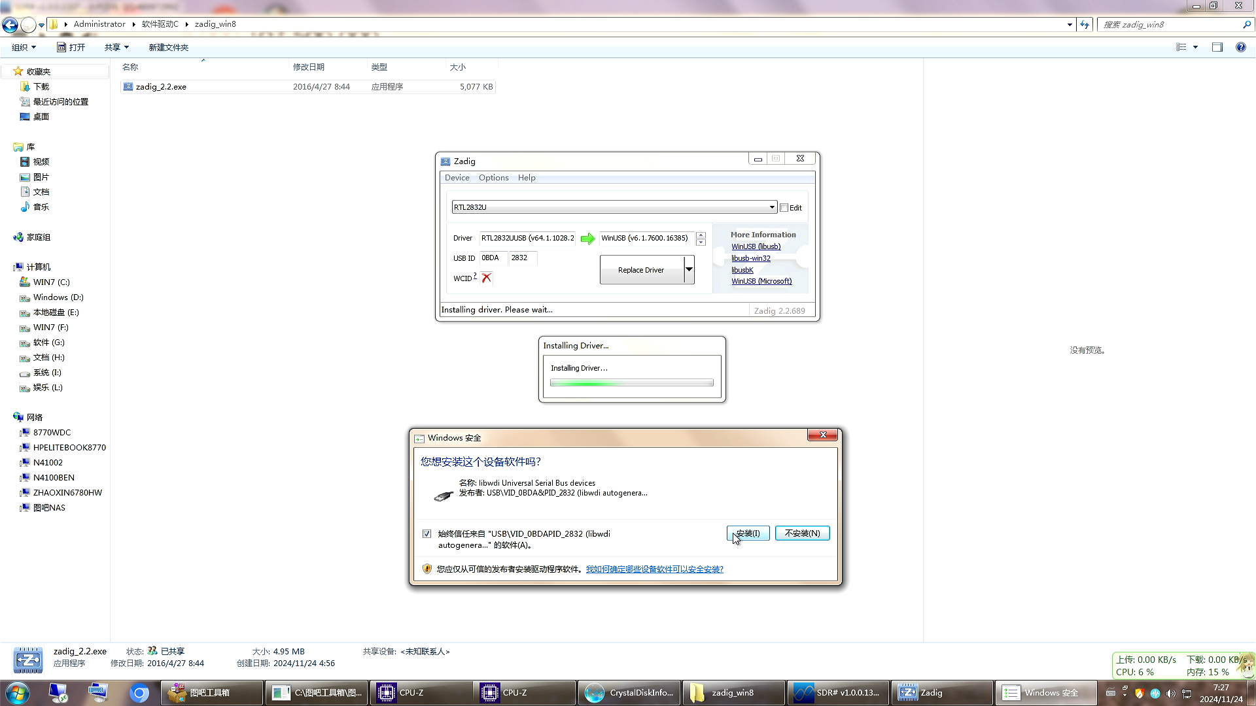
Task: Open WIN7 (C:) drive
Action: (x=51, y=282)
